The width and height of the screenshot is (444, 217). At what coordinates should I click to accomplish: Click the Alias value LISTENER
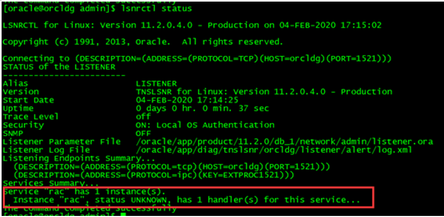tap(158, 83)
